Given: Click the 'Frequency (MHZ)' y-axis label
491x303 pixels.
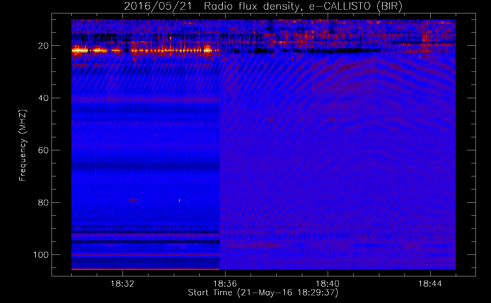Looking at the screenshot, I should click(x=23, y=145).
